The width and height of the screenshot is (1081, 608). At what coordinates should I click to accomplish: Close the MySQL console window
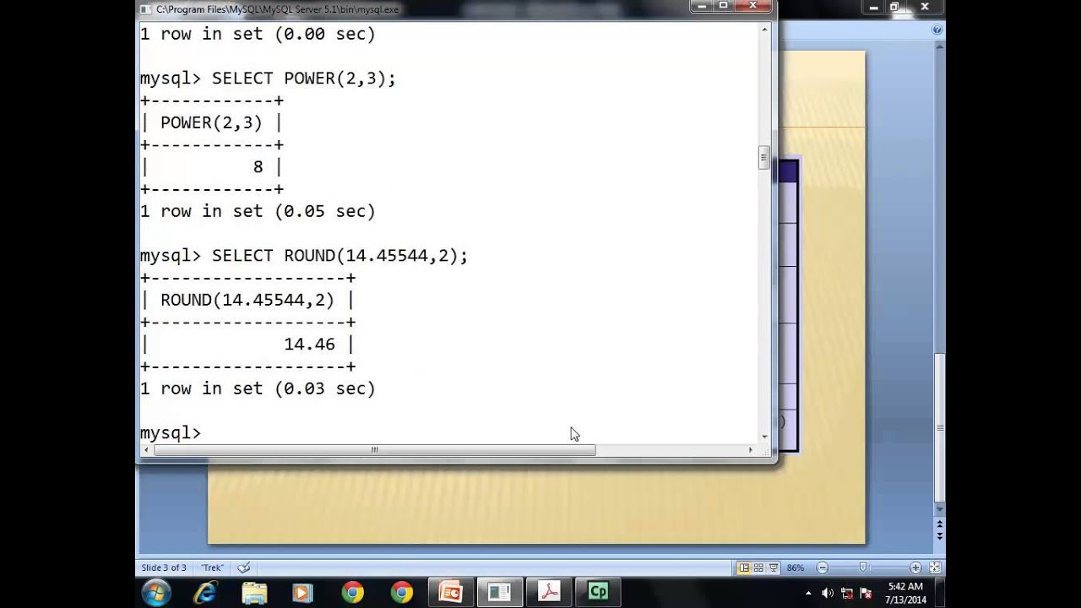click(x=753, y=6)
